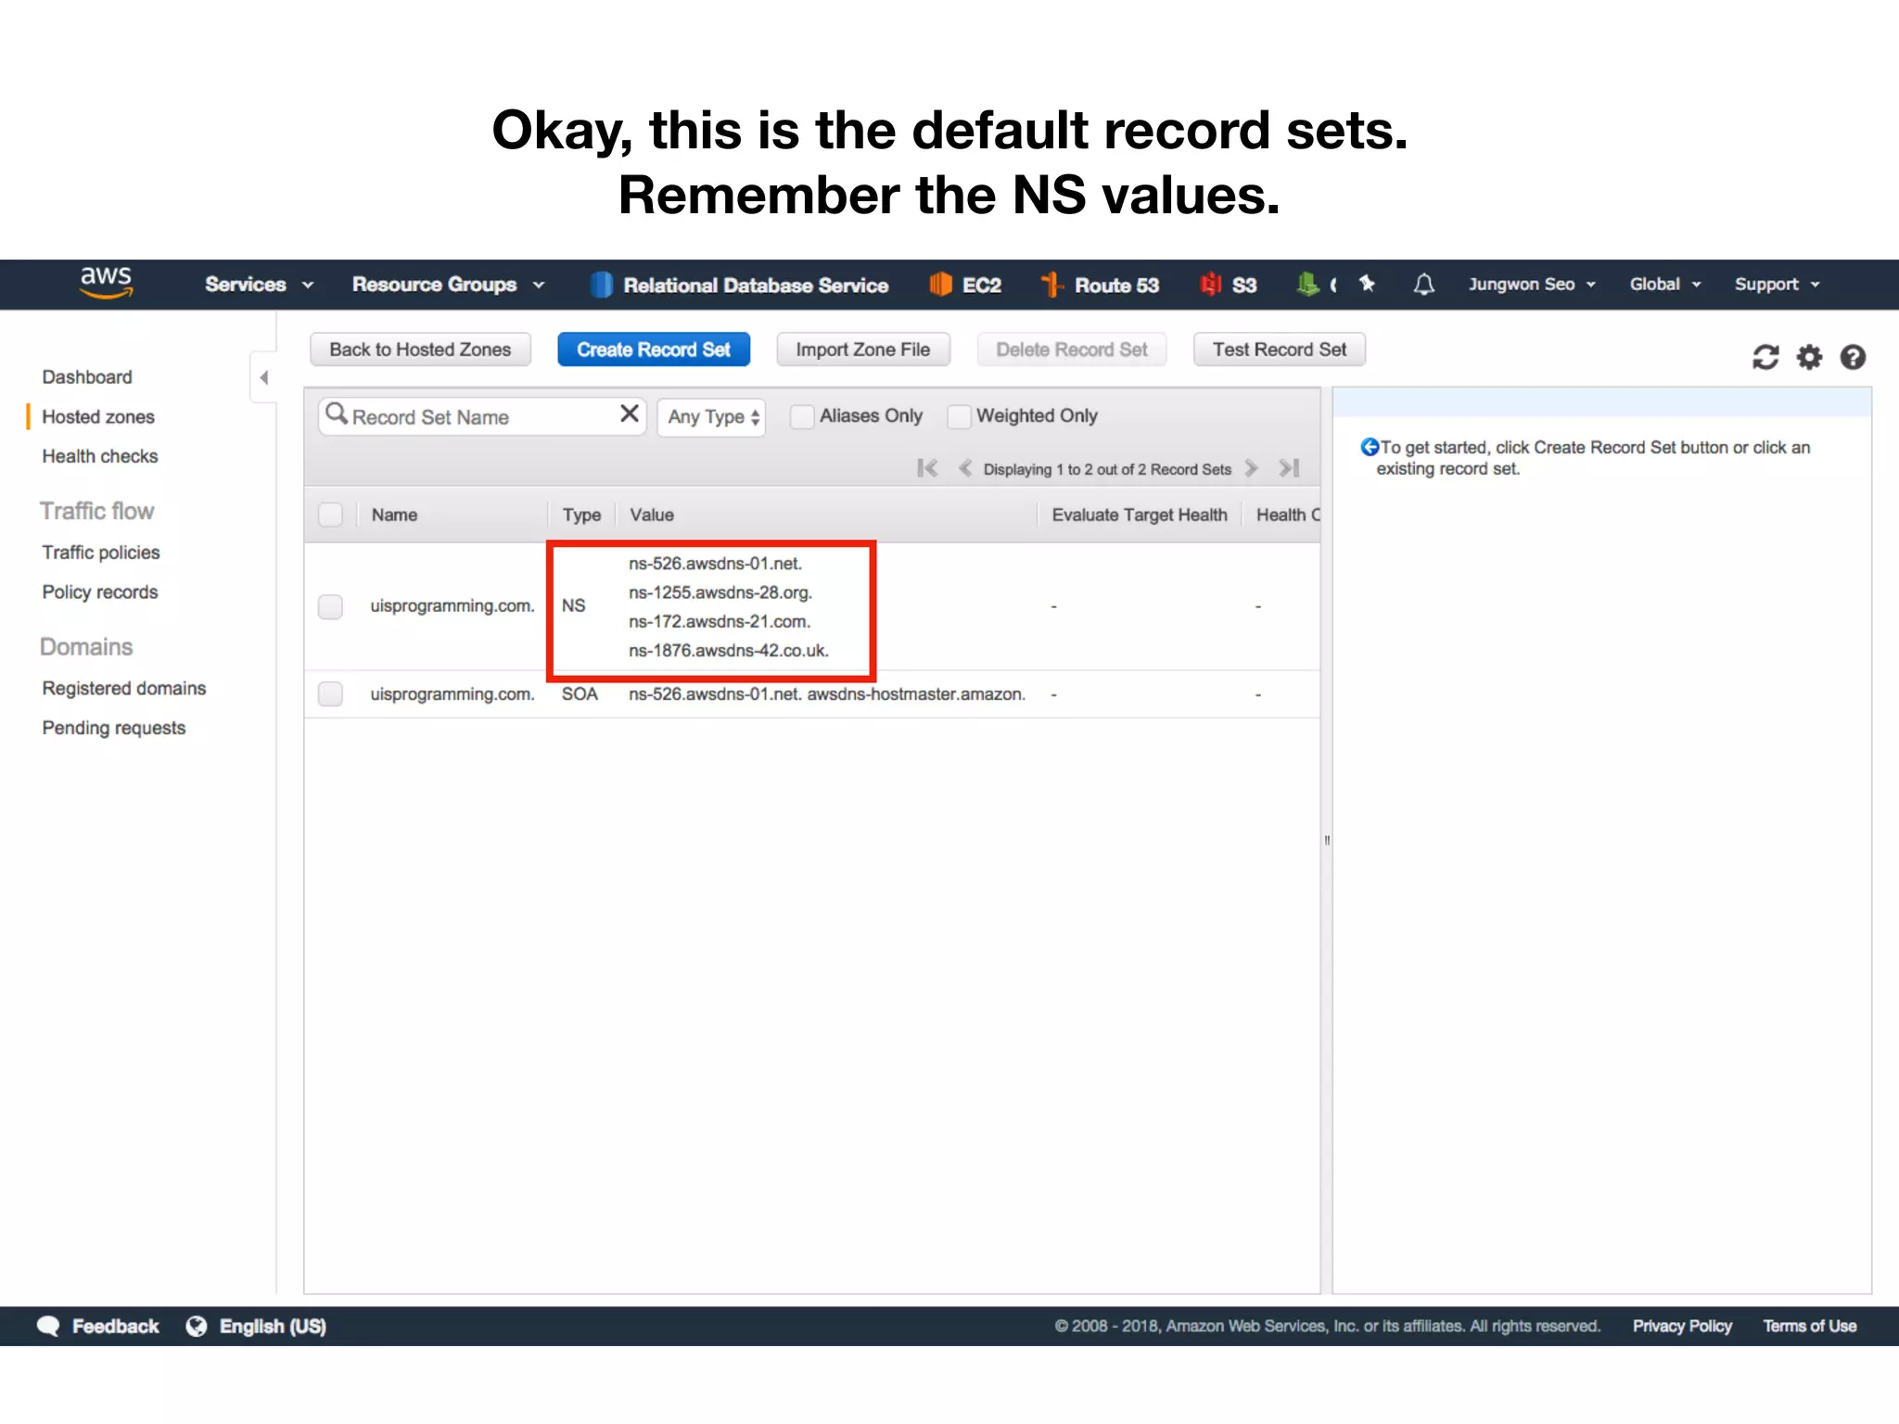Click ns-1255.awsdns-28.org. value
This screenshot has width=1899, height=1424.
pos(720,592)
